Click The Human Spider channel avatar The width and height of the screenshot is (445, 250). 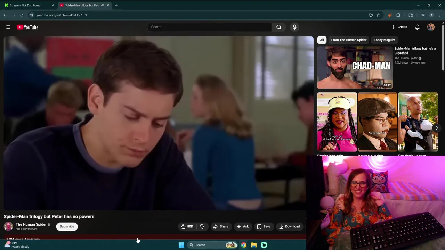pyautogui.click(x=8, y=226)
